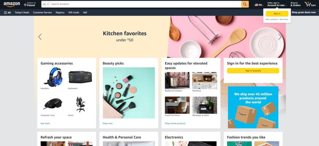Screen dimensions: 319x146
Task: Click the yellow Sign in button
Action: pyautogui.click(x=277, y=14)
